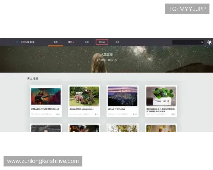Click the BUG集散地 site title text

(27, 42)
